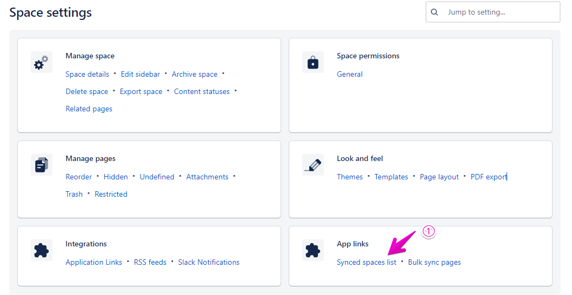The width and height of the screenshot is (572, 295).
Task: Open General space permissions
Action: tap(349, 75)
